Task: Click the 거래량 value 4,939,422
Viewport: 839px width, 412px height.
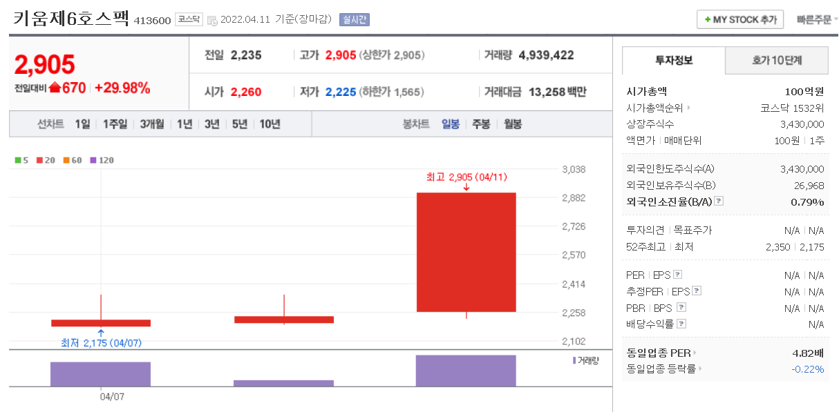Action: [x=546, y=55]
